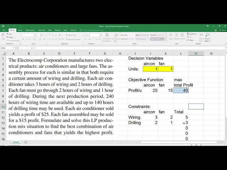Apply the Good cell style swatch
Screen dimensions: 227x170
point(157,35)
